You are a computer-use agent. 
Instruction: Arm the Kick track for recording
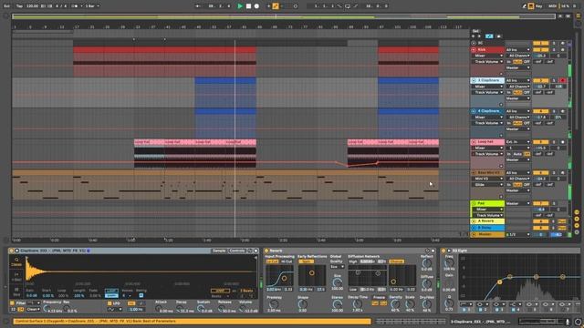[562, 50]
